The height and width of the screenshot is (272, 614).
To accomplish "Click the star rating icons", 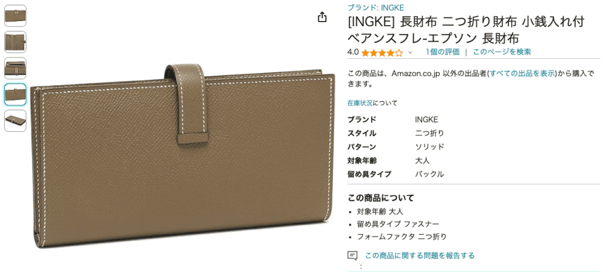I will (382, 53).
